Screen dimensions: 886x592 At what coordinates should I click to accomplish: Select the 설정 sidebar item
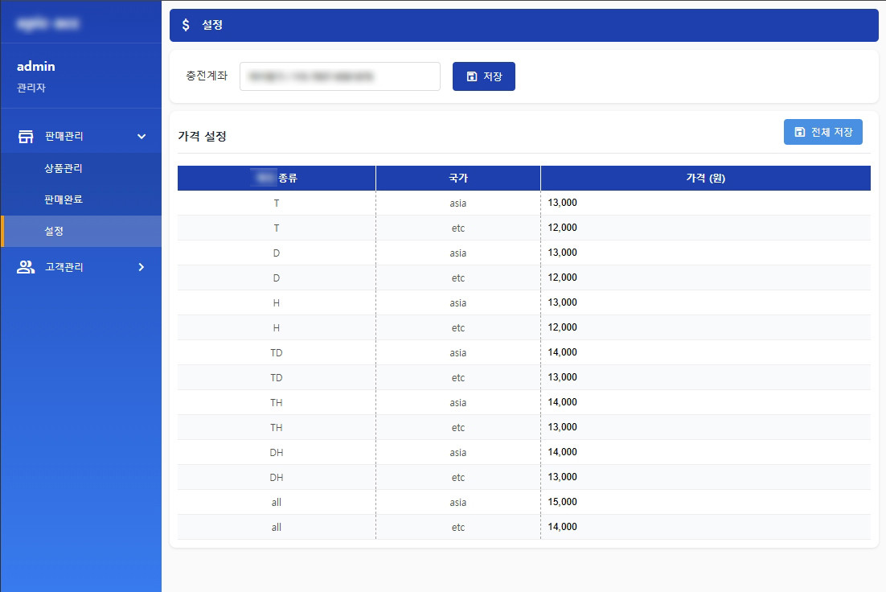[x=81, y=232]
